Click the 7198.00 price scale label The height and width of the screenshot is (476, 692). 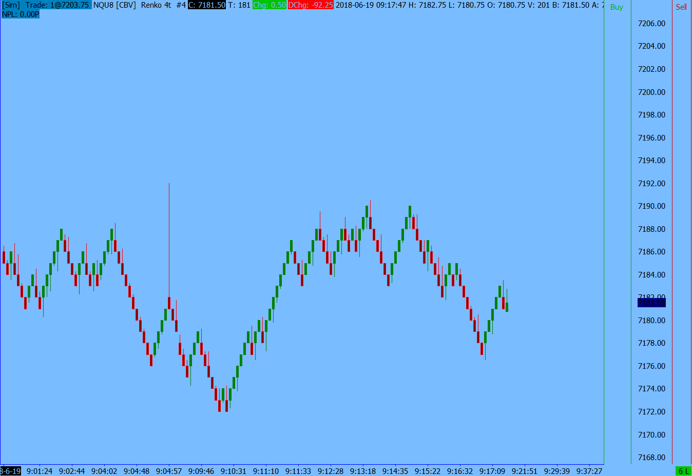[x=651, y=115]
